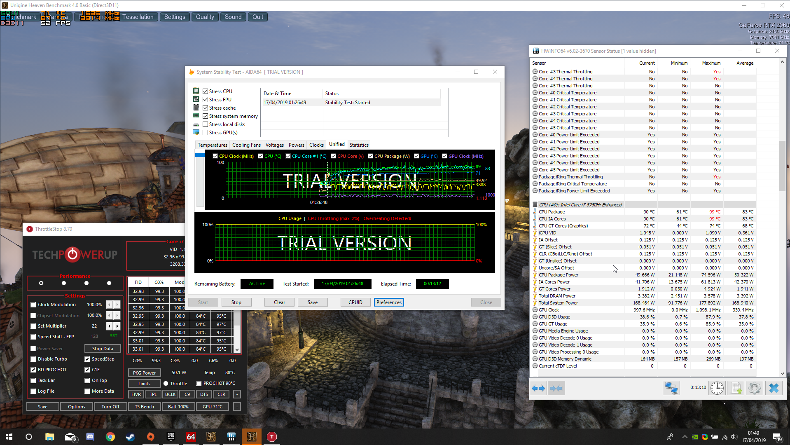Open the Mail app in taskbar

tap(71, 437)
